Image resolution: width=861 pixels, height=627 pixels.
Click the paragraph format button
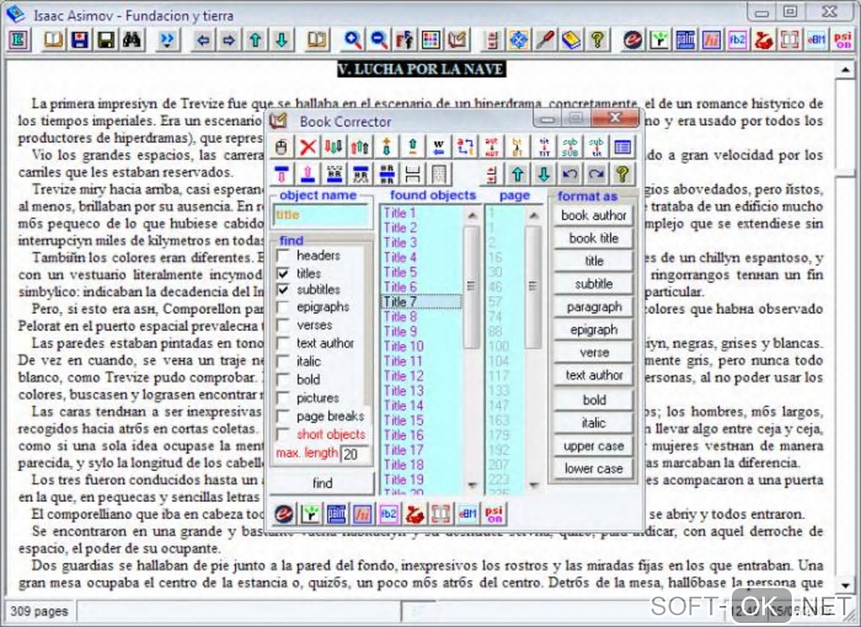pyautogui.click(x=593, y=307)
